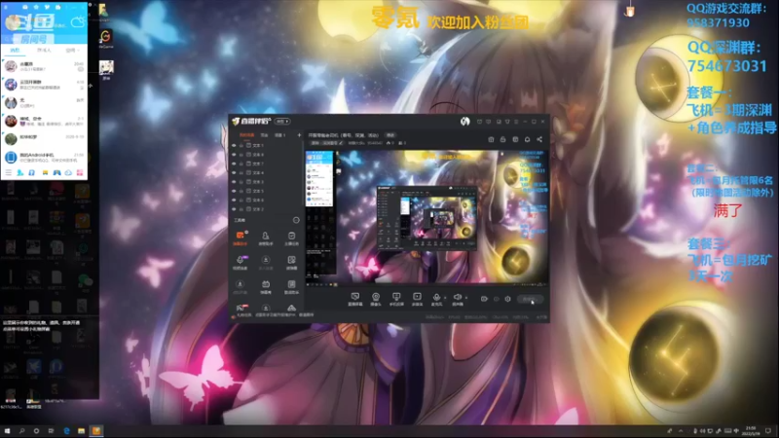The image size is (779, 438).
Task: Hide the 文本 1 layer with its eye icon
Action: point(234,145)
